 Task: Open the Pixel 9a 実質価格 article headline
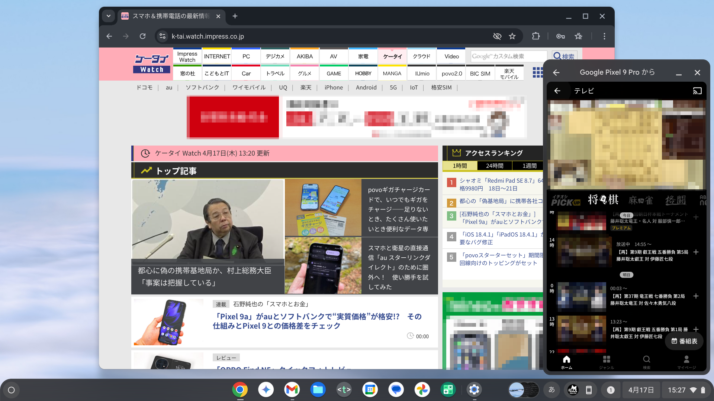point(317,321)
